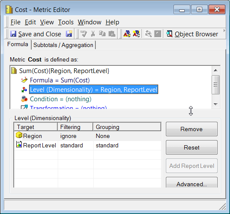Click the Cut scissors icon
Viewport: 230px width, 214px height.
[93, 34]
